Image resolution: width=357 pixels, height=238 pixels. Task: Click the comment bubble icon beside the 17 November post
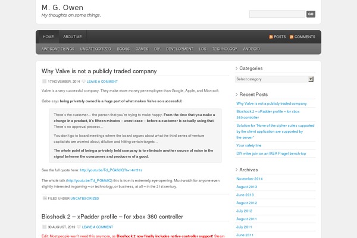[83, 82]
